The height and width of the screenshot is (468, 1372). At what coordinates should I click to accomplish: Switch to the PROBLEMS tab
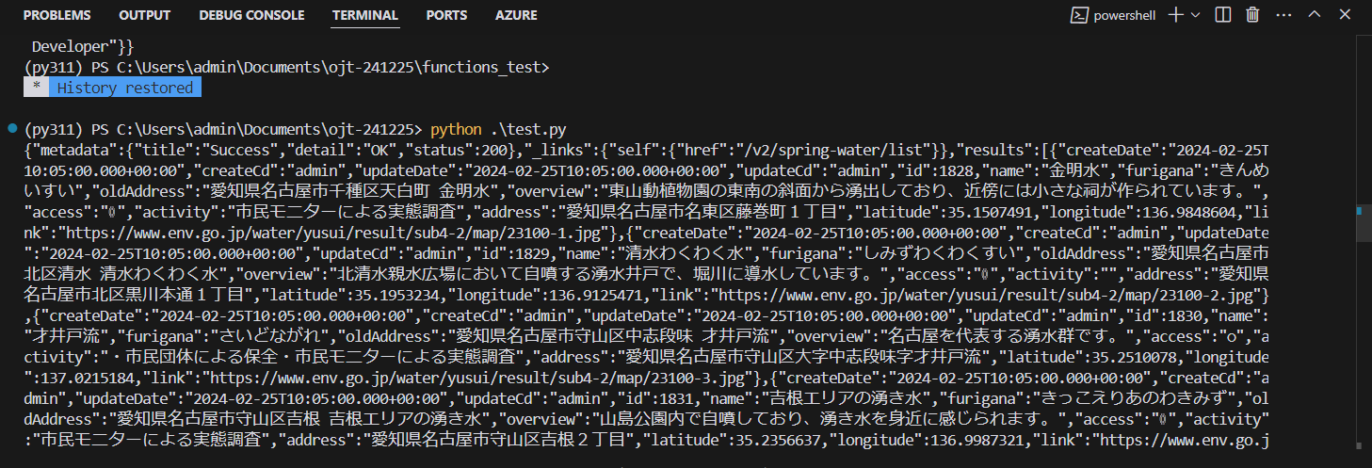(x=56, y=15)
